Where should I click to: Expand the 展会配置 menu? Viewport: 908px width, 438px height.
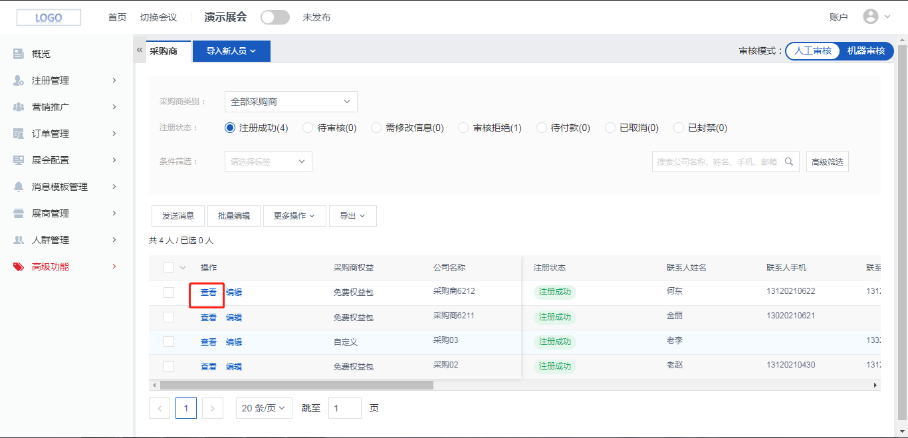pyautogui.click(x=114, y=160)
